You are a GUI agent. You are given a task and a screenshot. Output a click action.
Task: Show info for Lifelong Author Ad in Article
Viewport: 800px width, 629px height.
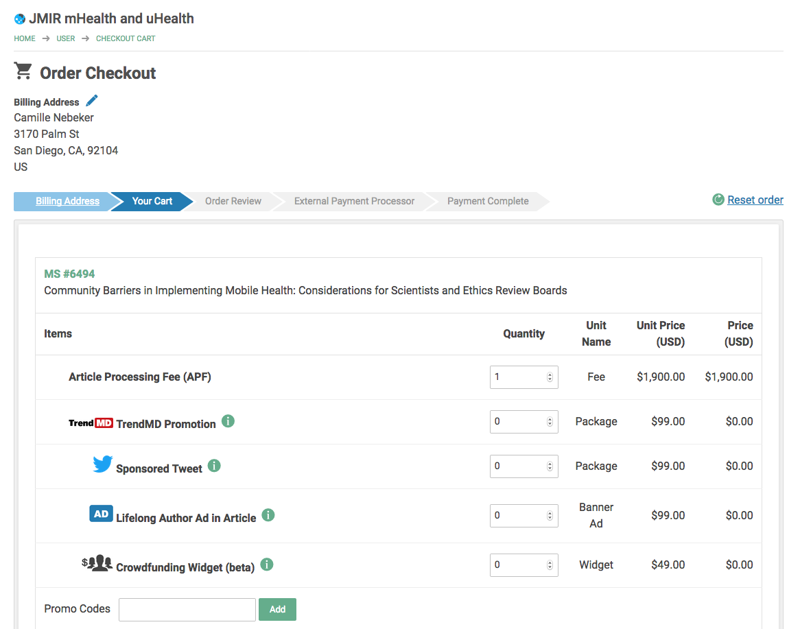(x=268, y=514)
